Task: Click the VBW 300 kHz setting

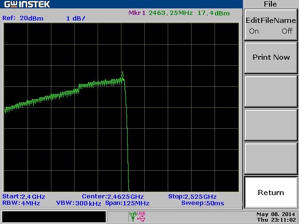Action: pos(78,203)
